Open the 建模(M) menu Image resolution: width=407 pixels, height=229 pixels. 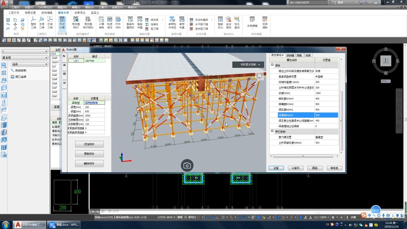(62, 7)
